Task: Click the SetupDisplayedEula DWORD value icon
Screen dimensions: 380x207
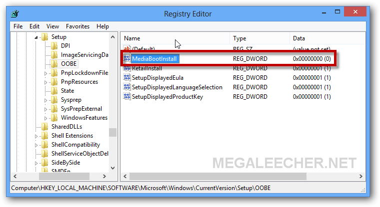Action: (127, 78)
